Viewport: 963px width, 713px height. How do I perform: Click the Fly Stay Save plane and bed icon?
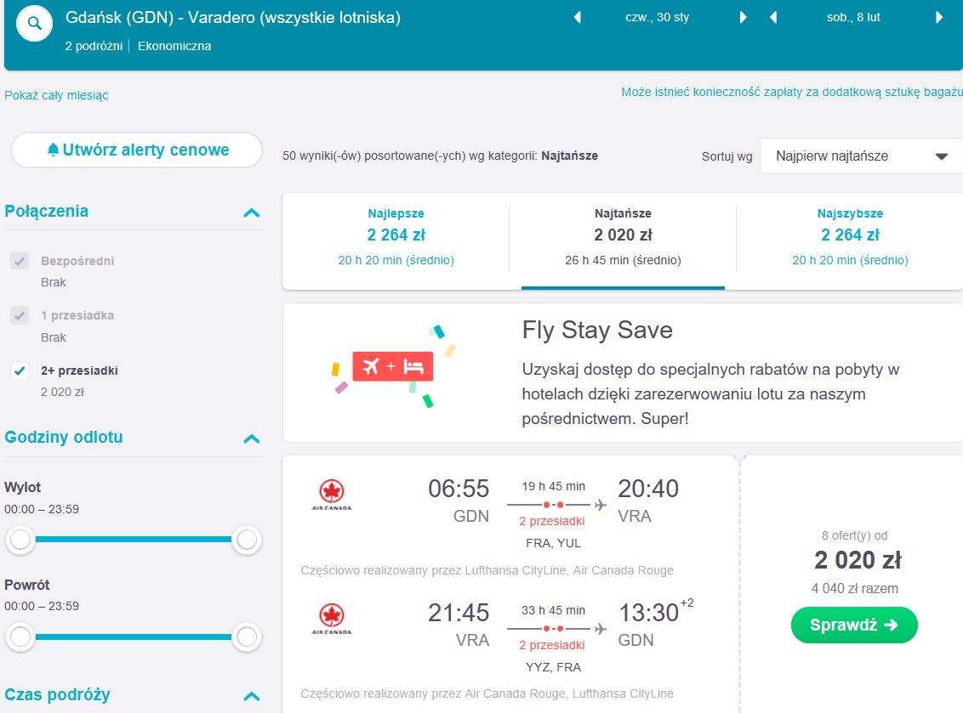pos(393,366)
